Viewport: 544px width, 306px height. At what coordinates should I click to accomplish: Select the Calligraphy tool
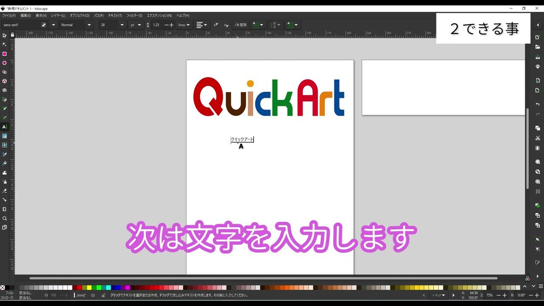5,118
